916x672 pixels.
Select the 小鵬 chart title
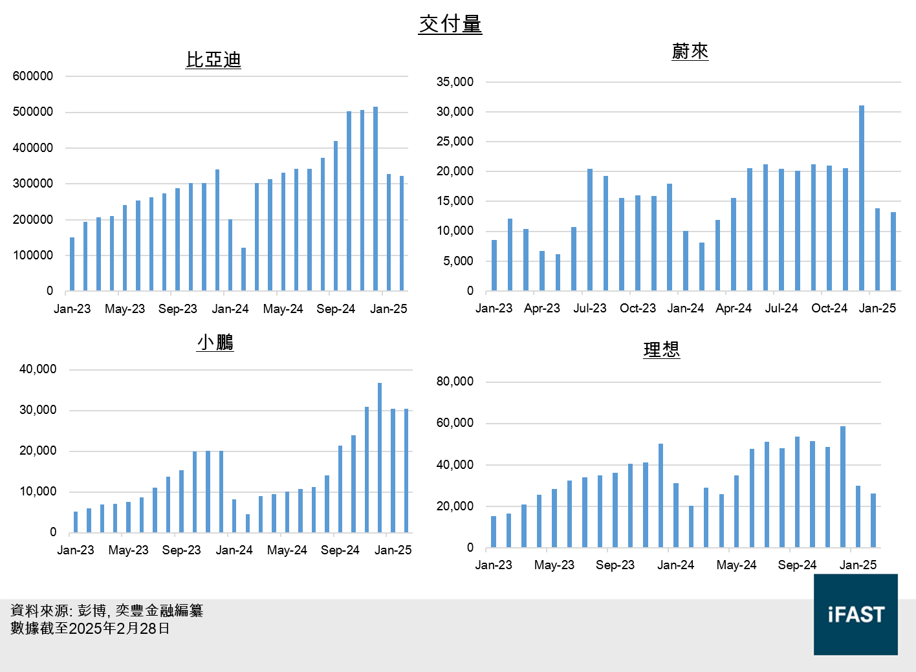(213, 343)
